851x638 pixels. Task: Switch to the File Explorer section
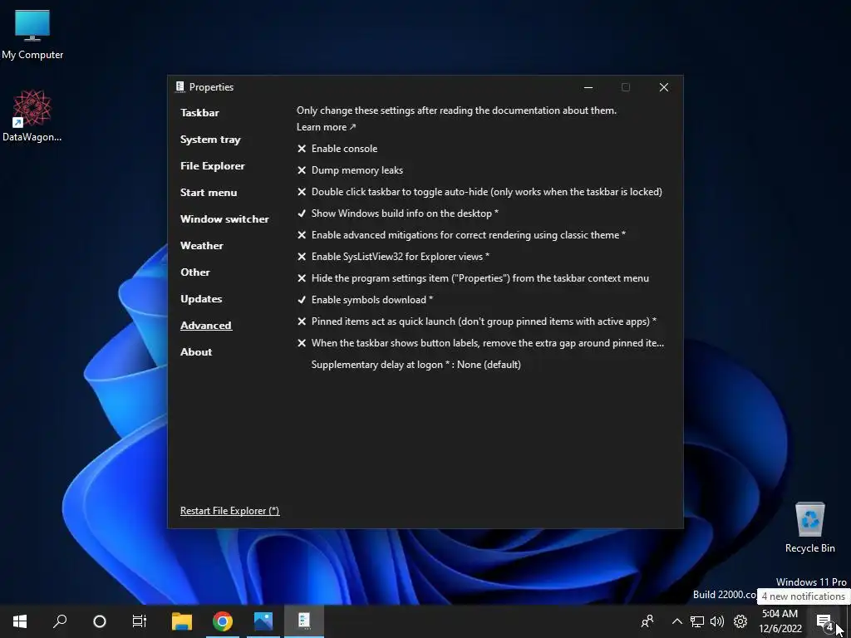click(212, 166)
